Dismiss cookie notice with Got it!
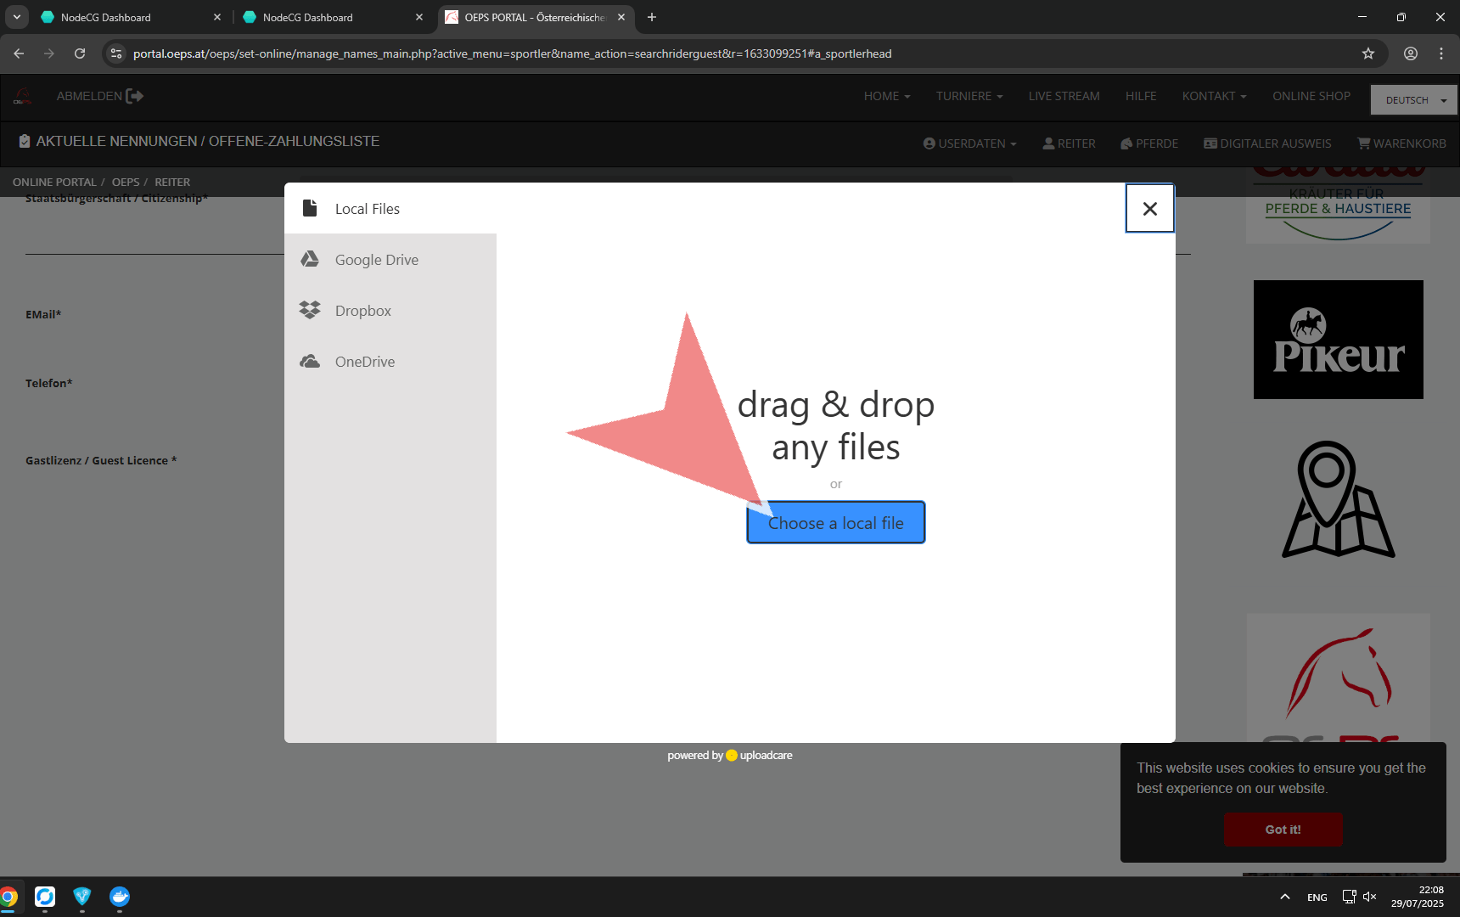The image size is (1460, 917). [x=1282, y=830]
